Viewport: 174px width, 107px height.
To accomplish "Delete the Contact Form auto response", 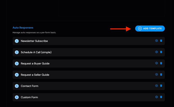I will pos(161,86).
